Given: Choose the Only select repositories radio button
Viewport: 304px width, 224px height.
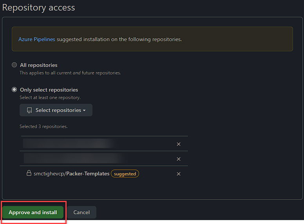Looking at the screenshot, I should pyautogui.click(x=14, y=90).
